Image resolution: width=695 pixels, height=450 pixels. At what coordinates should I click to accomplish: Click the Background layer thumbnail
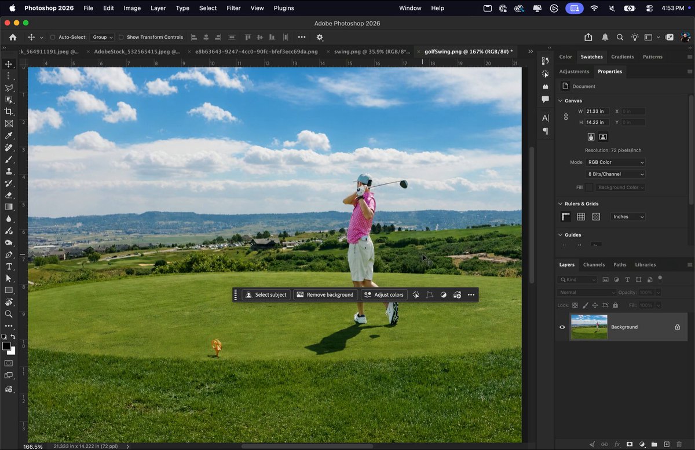[x=589, y=327]
